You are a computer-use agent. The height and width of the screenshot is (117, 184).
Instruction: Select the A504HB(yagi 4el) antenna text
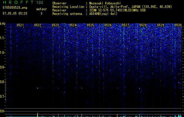point(103,14)
